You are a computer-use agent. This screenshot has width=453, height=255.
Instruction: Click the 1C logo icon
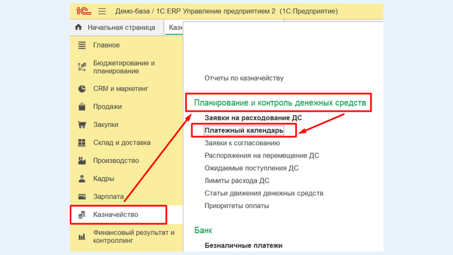84,11
